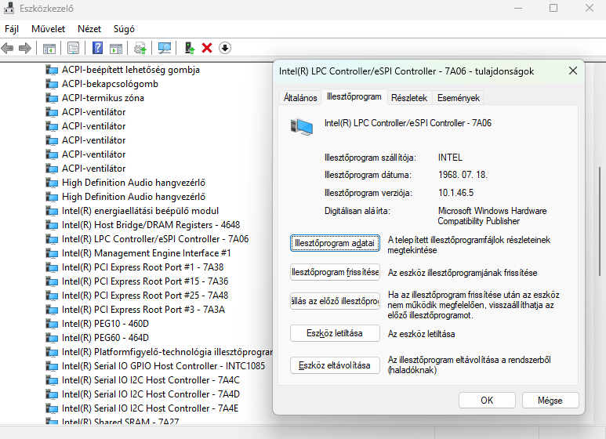606x439 pixels.
Task: Click the icon beside Intel(R) PEG60 - 464D
Action: (52, 338)
